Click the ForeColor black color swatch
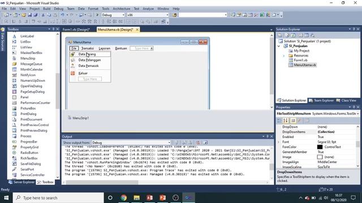 (x=320, y=147)
